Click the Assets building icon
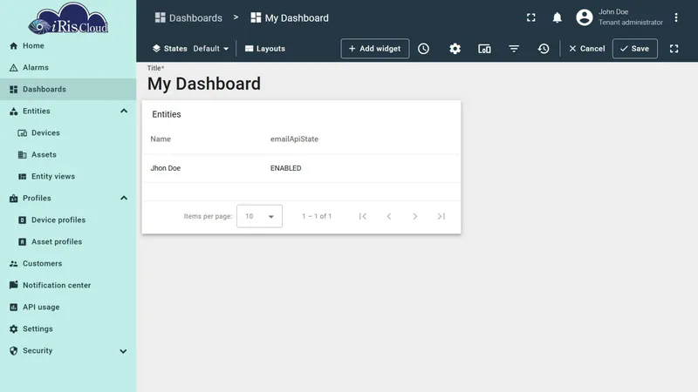The width and height of the screenshot is (698, 392). click(23, 155)
